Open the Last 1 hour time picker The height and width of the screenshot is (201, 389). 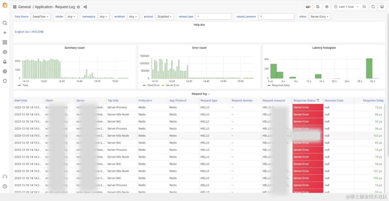tap(346, 7)
